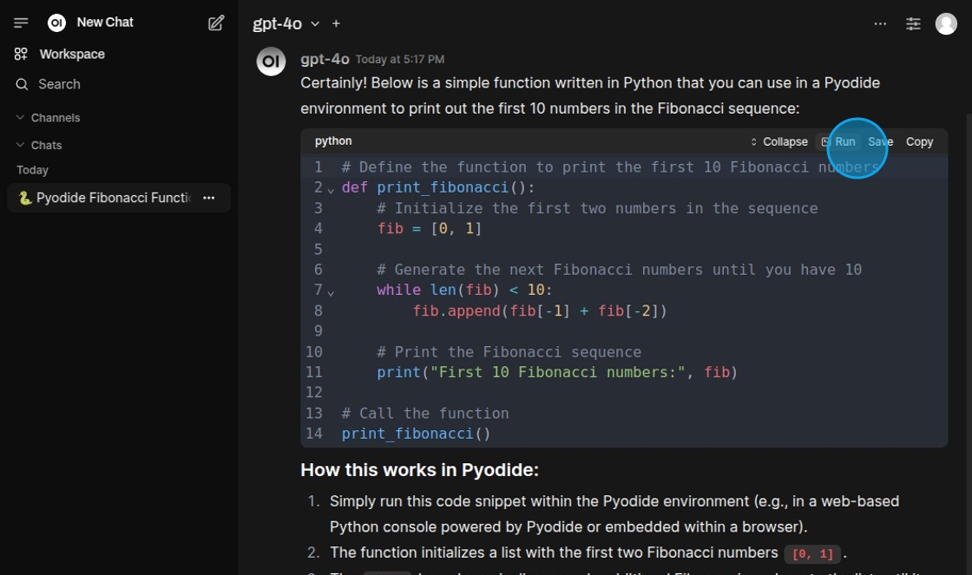Open the three-dot menu in top bar
Viewport: 972px width, 575px height.
(x=880, y=24)
